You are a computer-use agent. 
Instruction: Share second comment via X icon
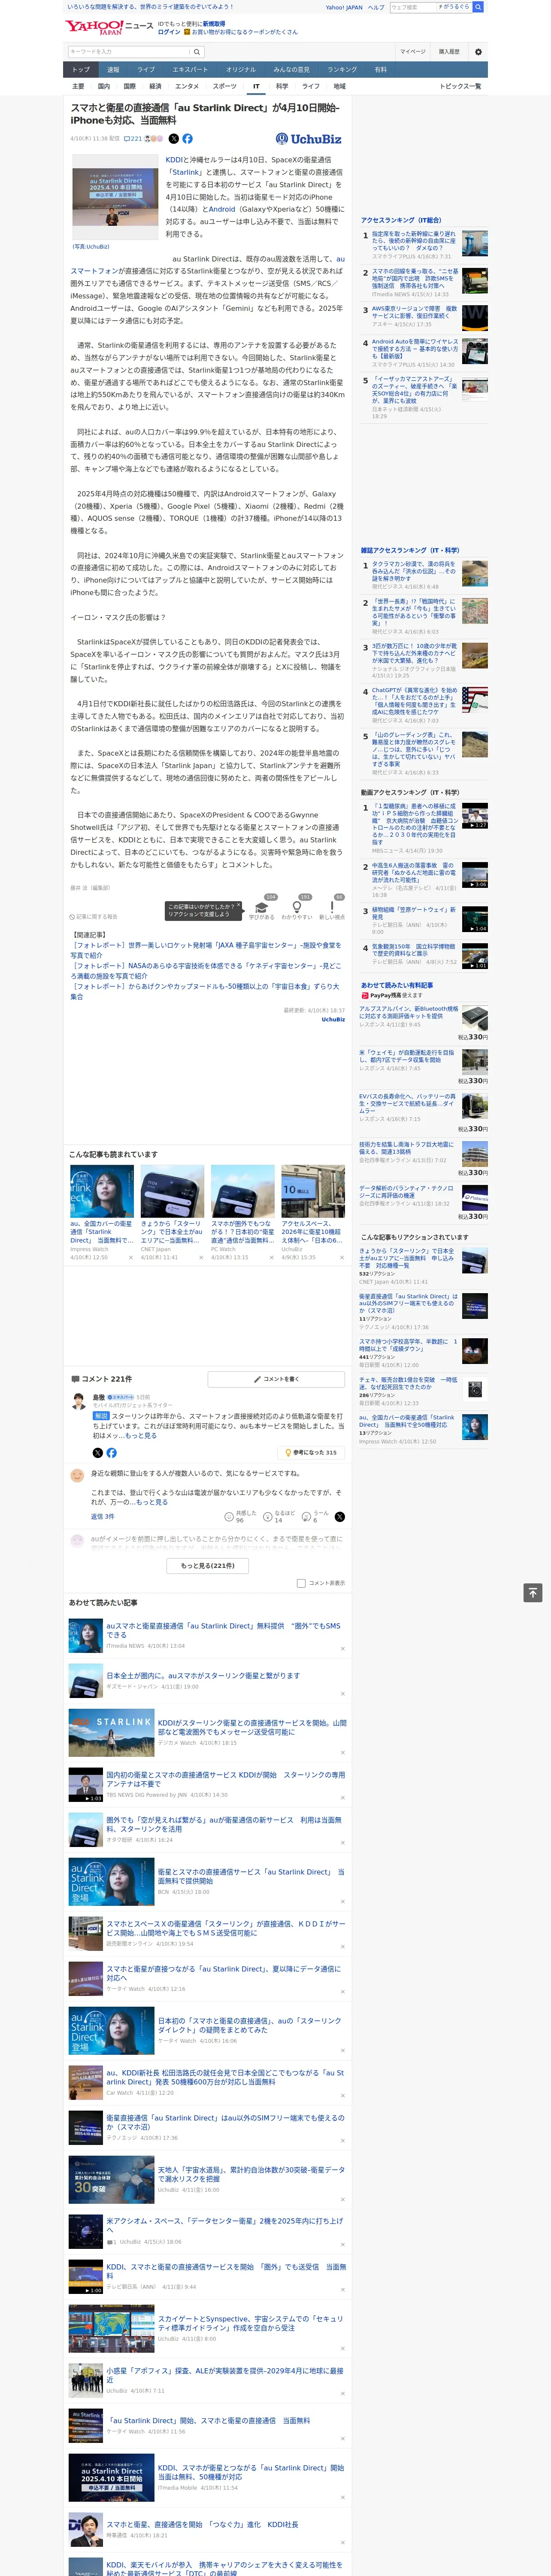pyautogui.click(x=339, y=1517)
